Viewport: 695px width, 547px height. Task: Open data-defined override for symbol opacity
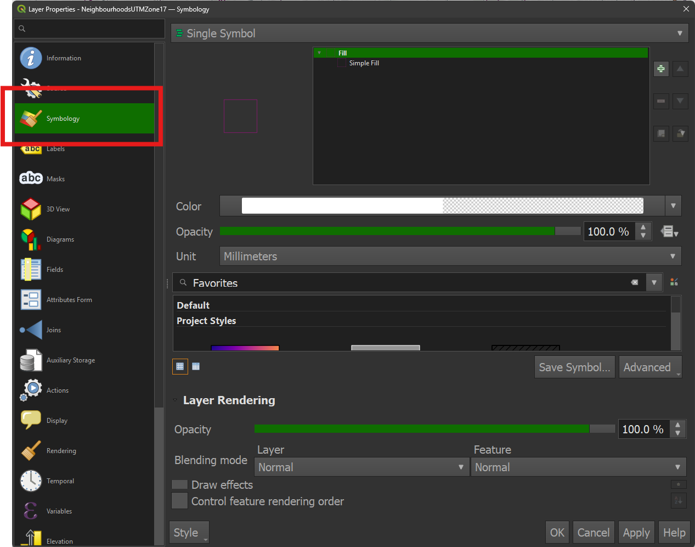click(x=669, y=232)
